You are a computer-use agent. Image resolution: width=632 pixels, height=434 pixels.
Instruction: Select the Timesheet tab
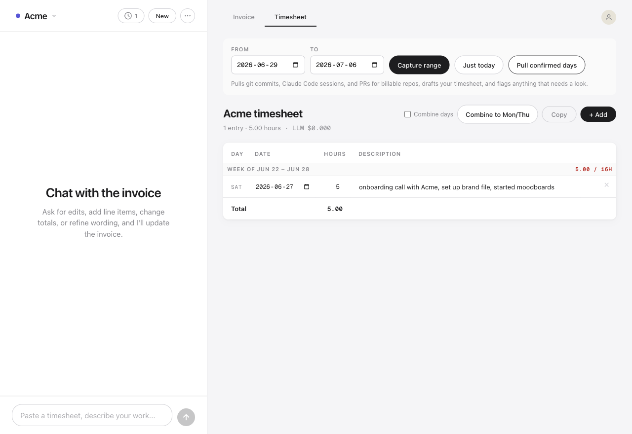coord(290,17)
